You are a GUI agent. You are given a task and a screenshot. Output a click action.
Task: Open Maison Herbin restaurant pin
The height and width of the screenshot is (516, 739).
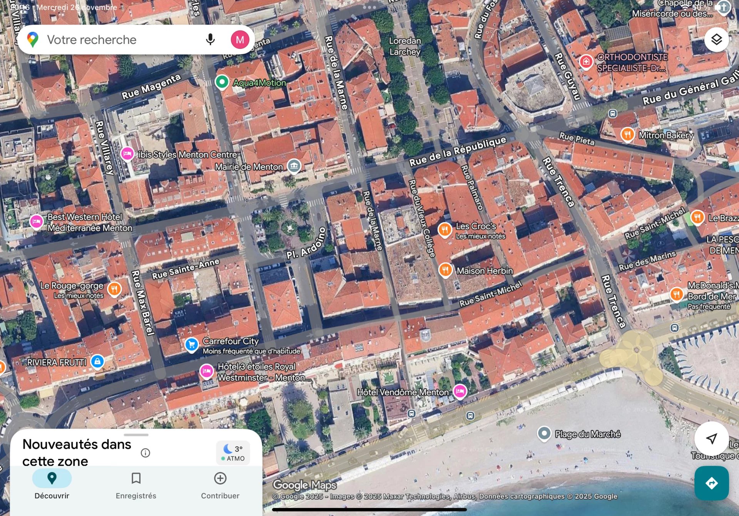(445, 270)
